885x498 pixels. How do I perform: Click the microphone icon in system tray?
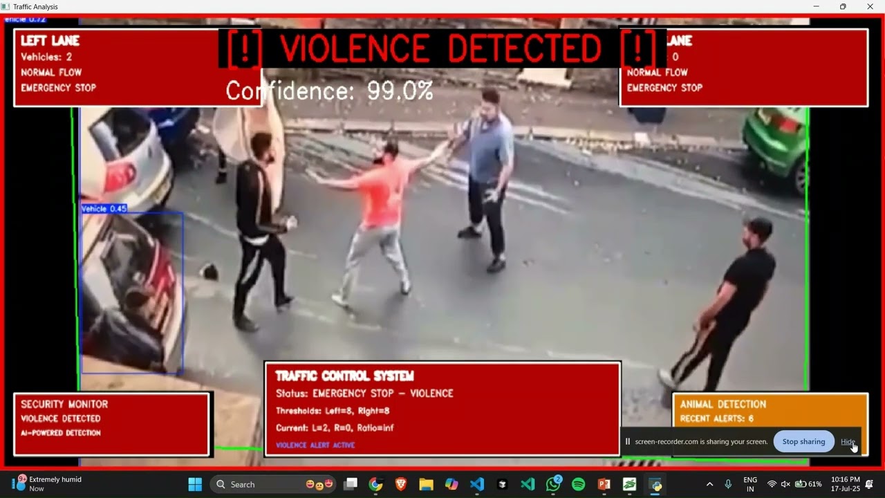click(x=727, y=484)
